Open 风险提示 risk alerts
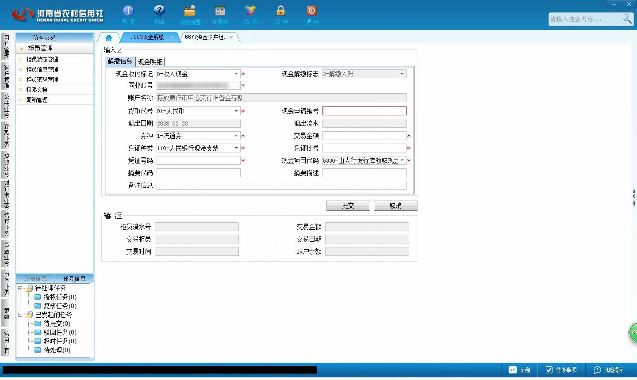Screen dimensions: 637x380 click(x=609, y=370)
